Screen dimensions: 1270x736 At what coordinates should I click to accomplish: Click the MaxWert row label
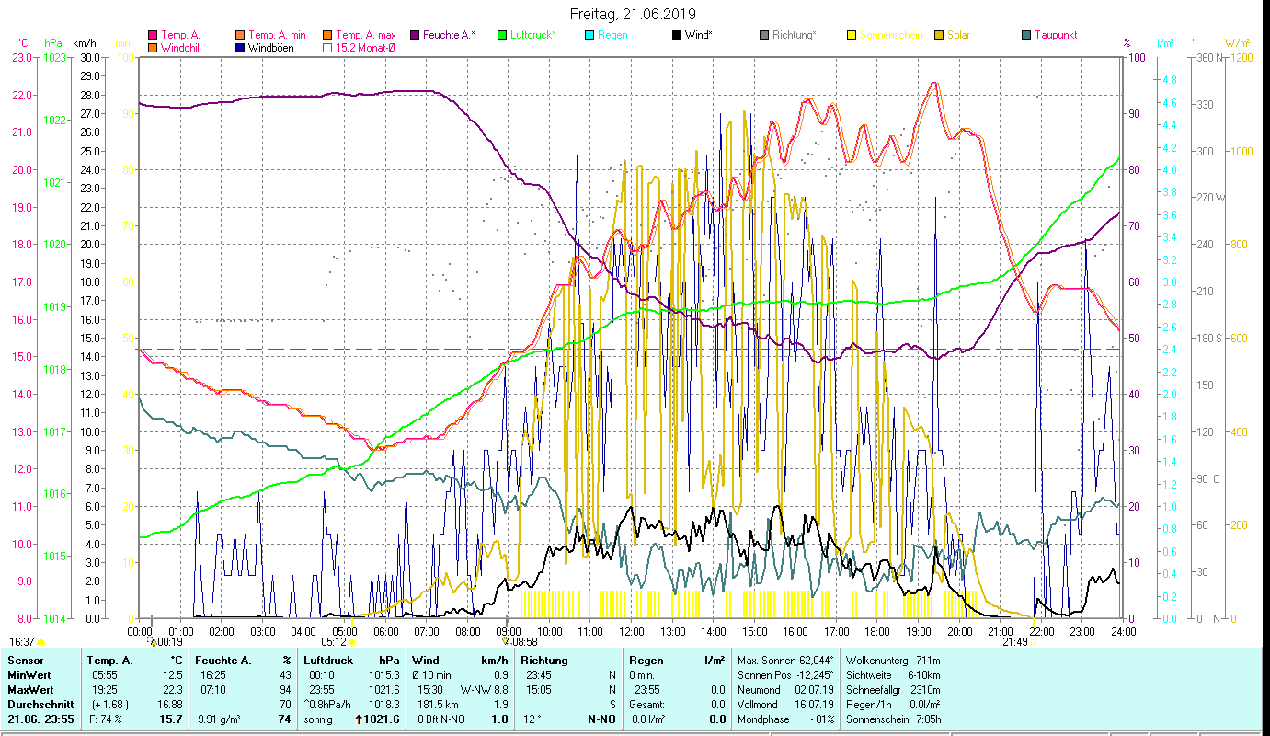[29, 690]
